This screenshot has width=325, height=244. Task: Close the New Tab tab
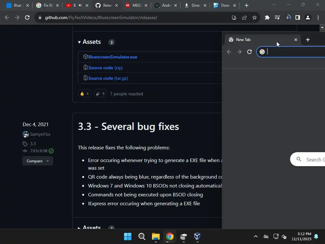tap(296, 40)
